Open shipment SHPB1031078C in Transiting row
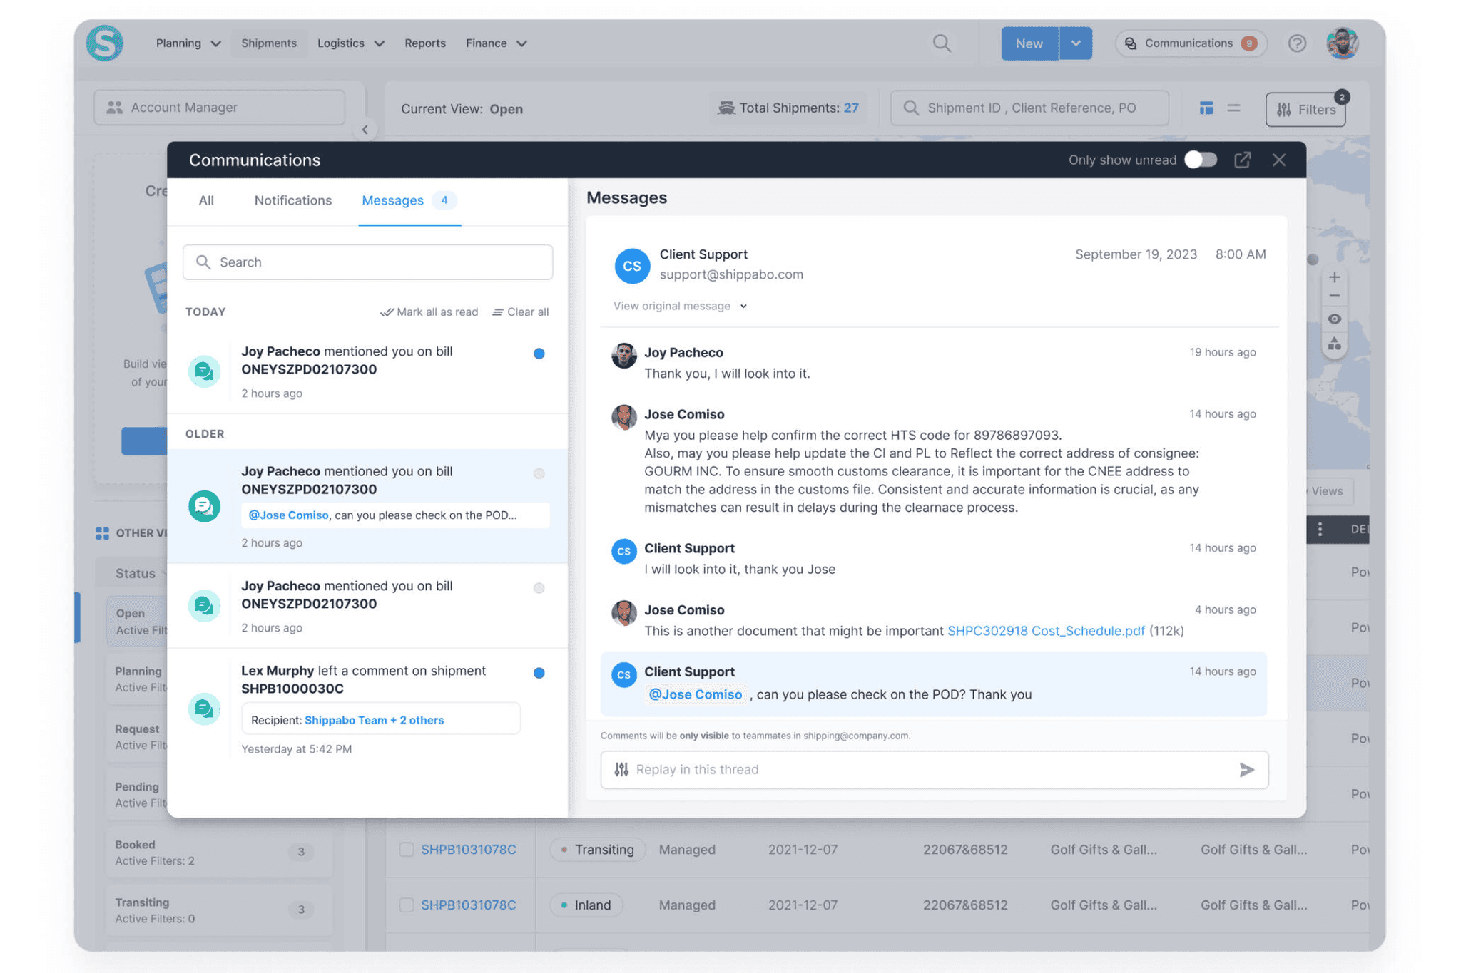The height and width of the screenshot is (973, 1461). (x=469, y=849)
